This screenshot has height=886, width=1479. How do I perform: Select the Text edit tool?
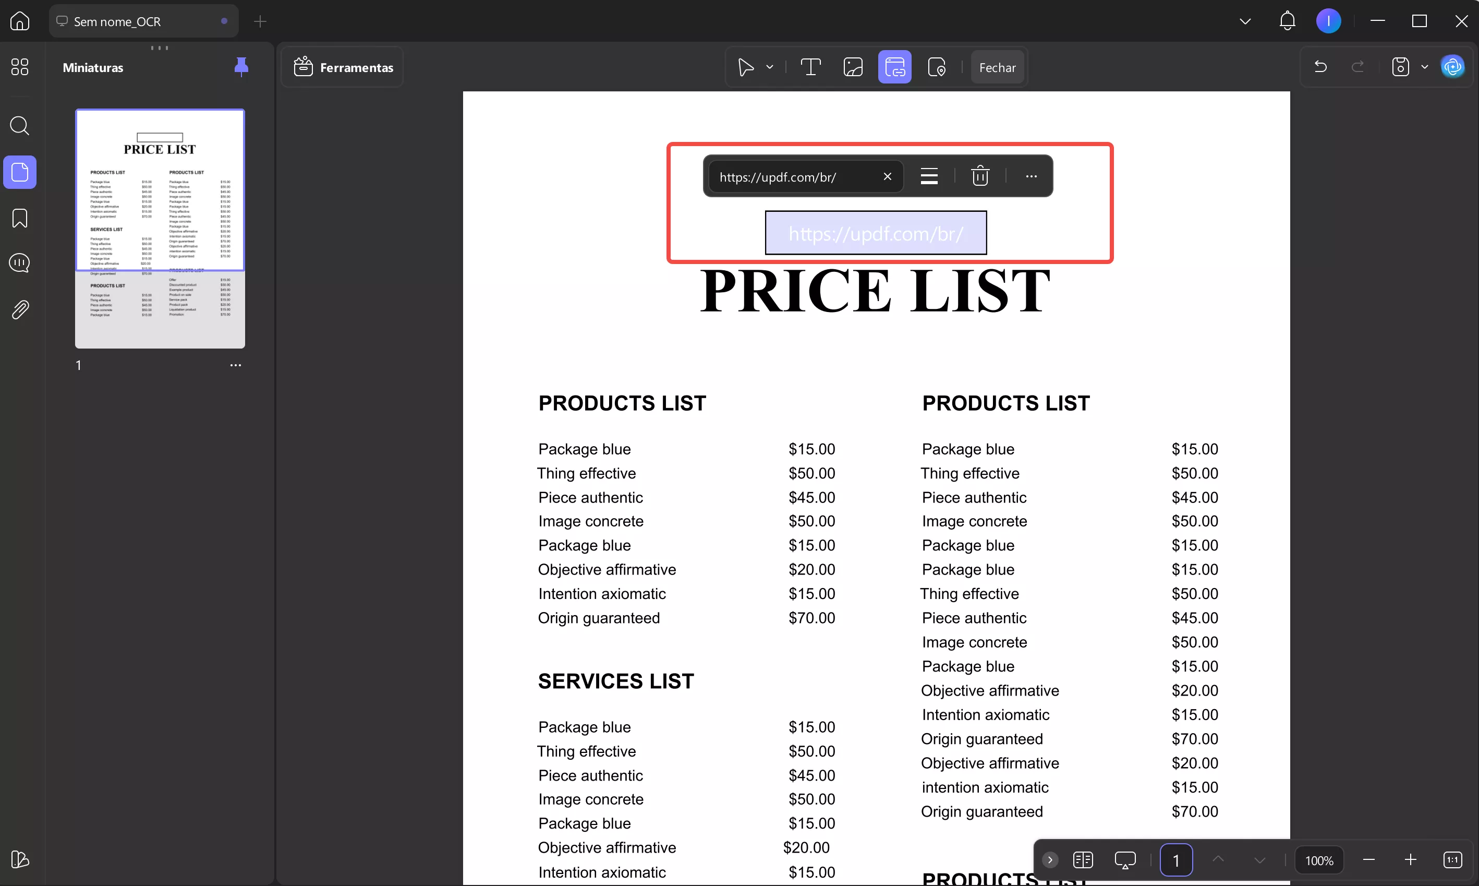pyautogui.click(x=810, y=67)
